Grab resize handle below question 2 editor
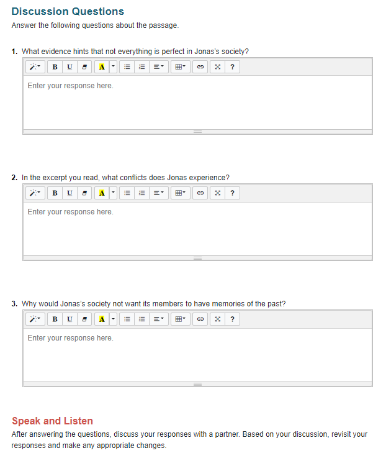The width and height of the screenshot is (386, 471). click(197, 258)
